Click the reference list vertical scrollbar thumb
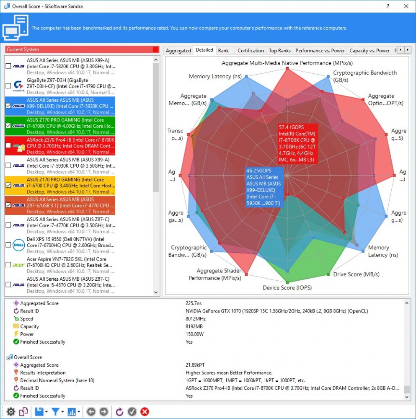The height and width of the screenshot is (419, 416). tap(156, 128)
